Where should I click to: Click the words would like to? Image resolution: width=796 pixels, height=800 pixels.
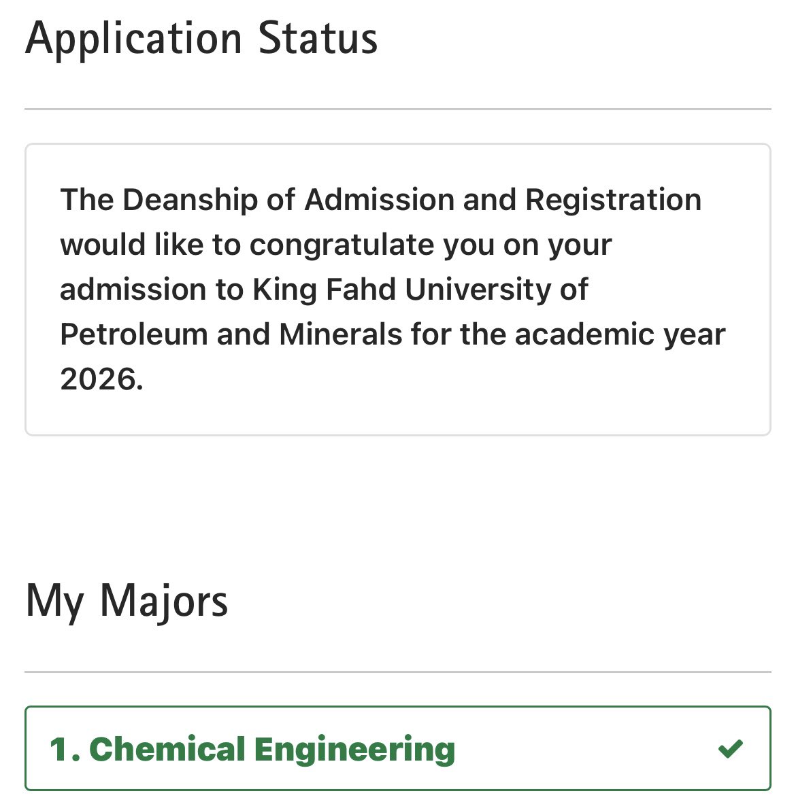click(x=150, y=245)
